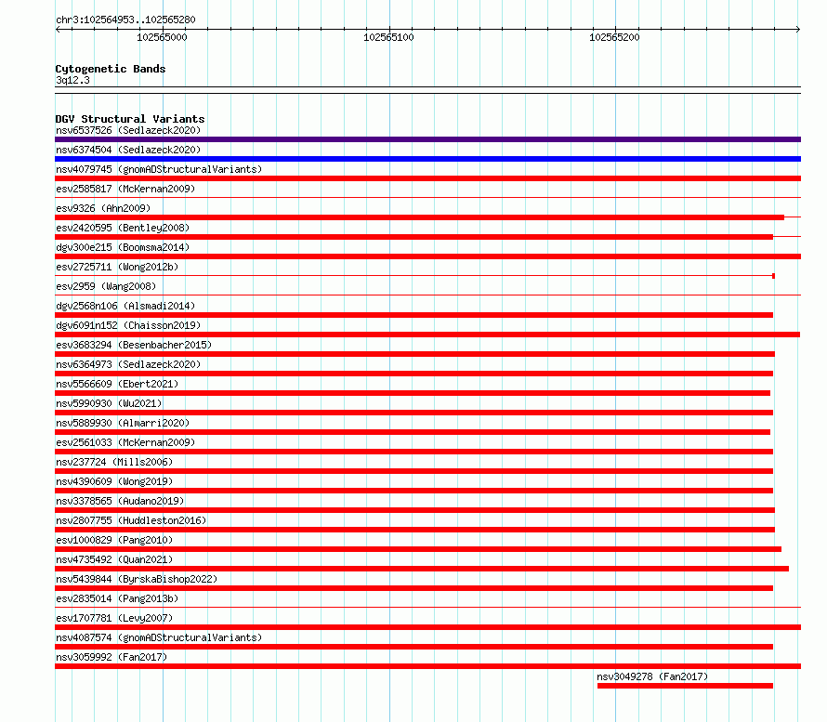Select dgv300e215 (Boomsma2014) label
This screenshot has height=722, width=827.
coord(123,247)
